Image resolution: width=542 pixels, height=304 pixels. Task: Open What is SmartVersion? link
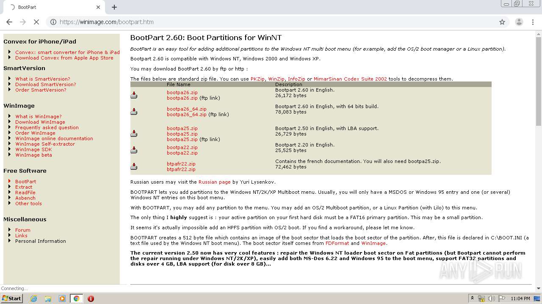[43, 79]
